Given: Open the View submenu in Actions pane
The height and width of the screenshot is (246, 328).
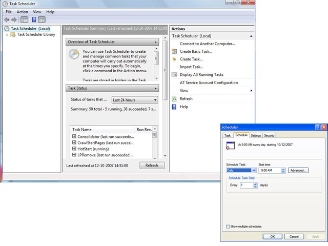Looking at the screenshot, I should point(215,91).
